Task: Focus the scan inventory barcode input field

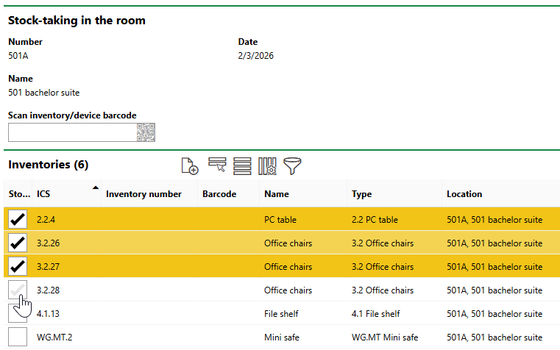Action: (x=71, y=132)
